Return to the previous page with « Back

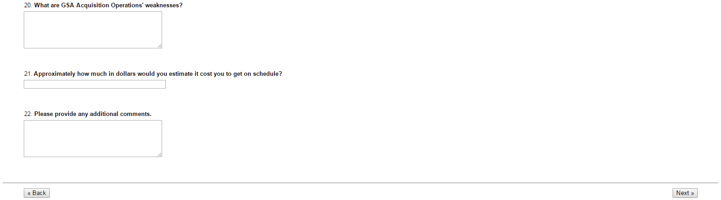(37, 193)
